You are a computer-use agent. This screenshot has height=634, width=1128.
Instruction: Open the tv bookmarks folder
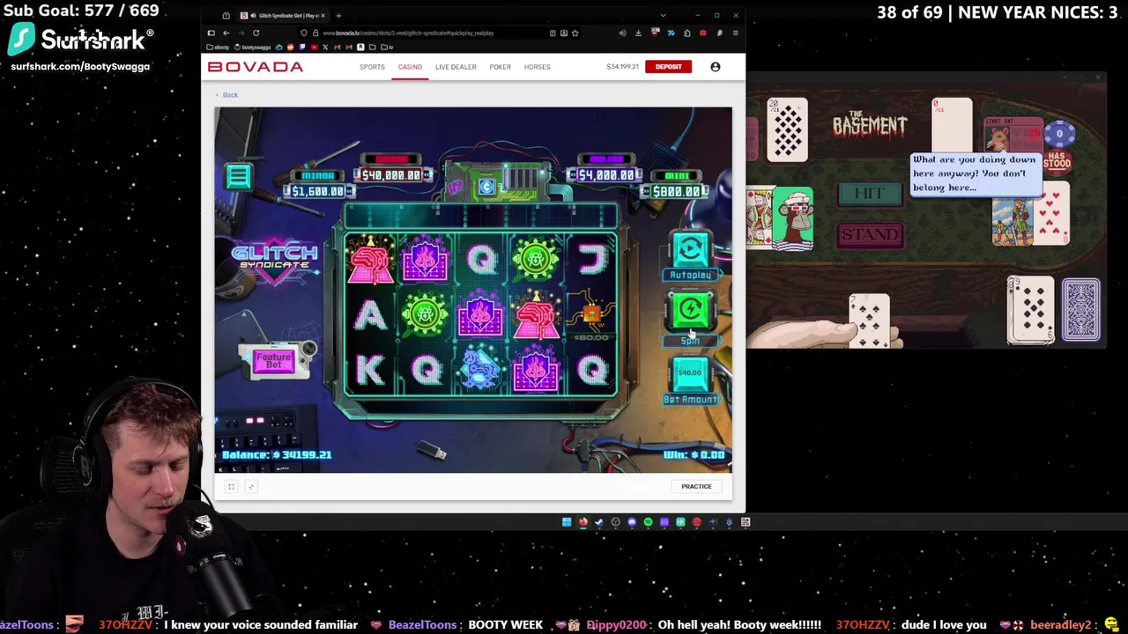[387, 48]
